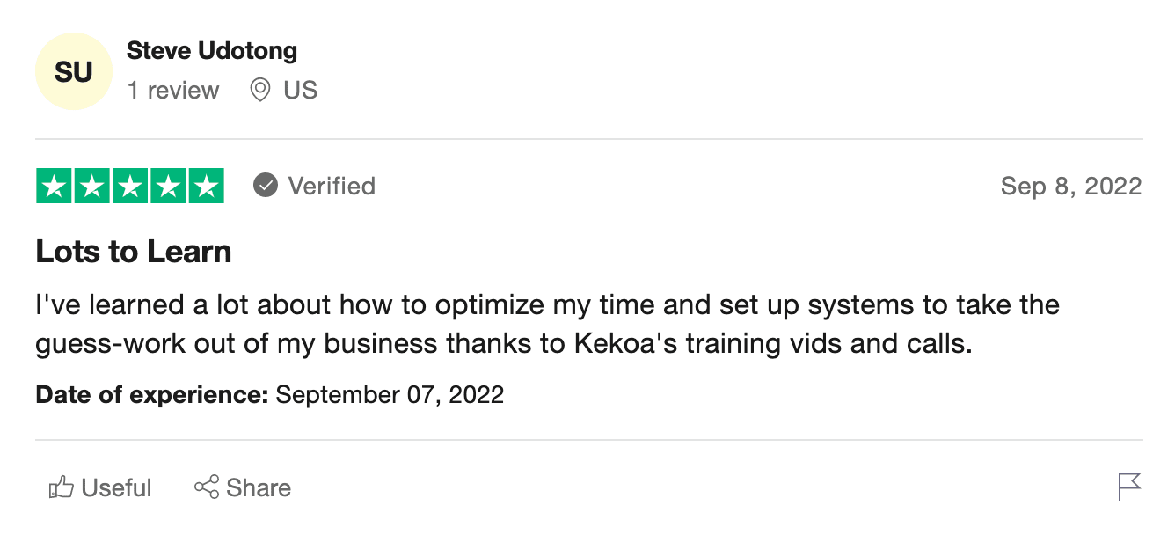The height and width of the screenshot is (535, 1175).
Task: Click the second green rating star
Action: click(92, 186)
